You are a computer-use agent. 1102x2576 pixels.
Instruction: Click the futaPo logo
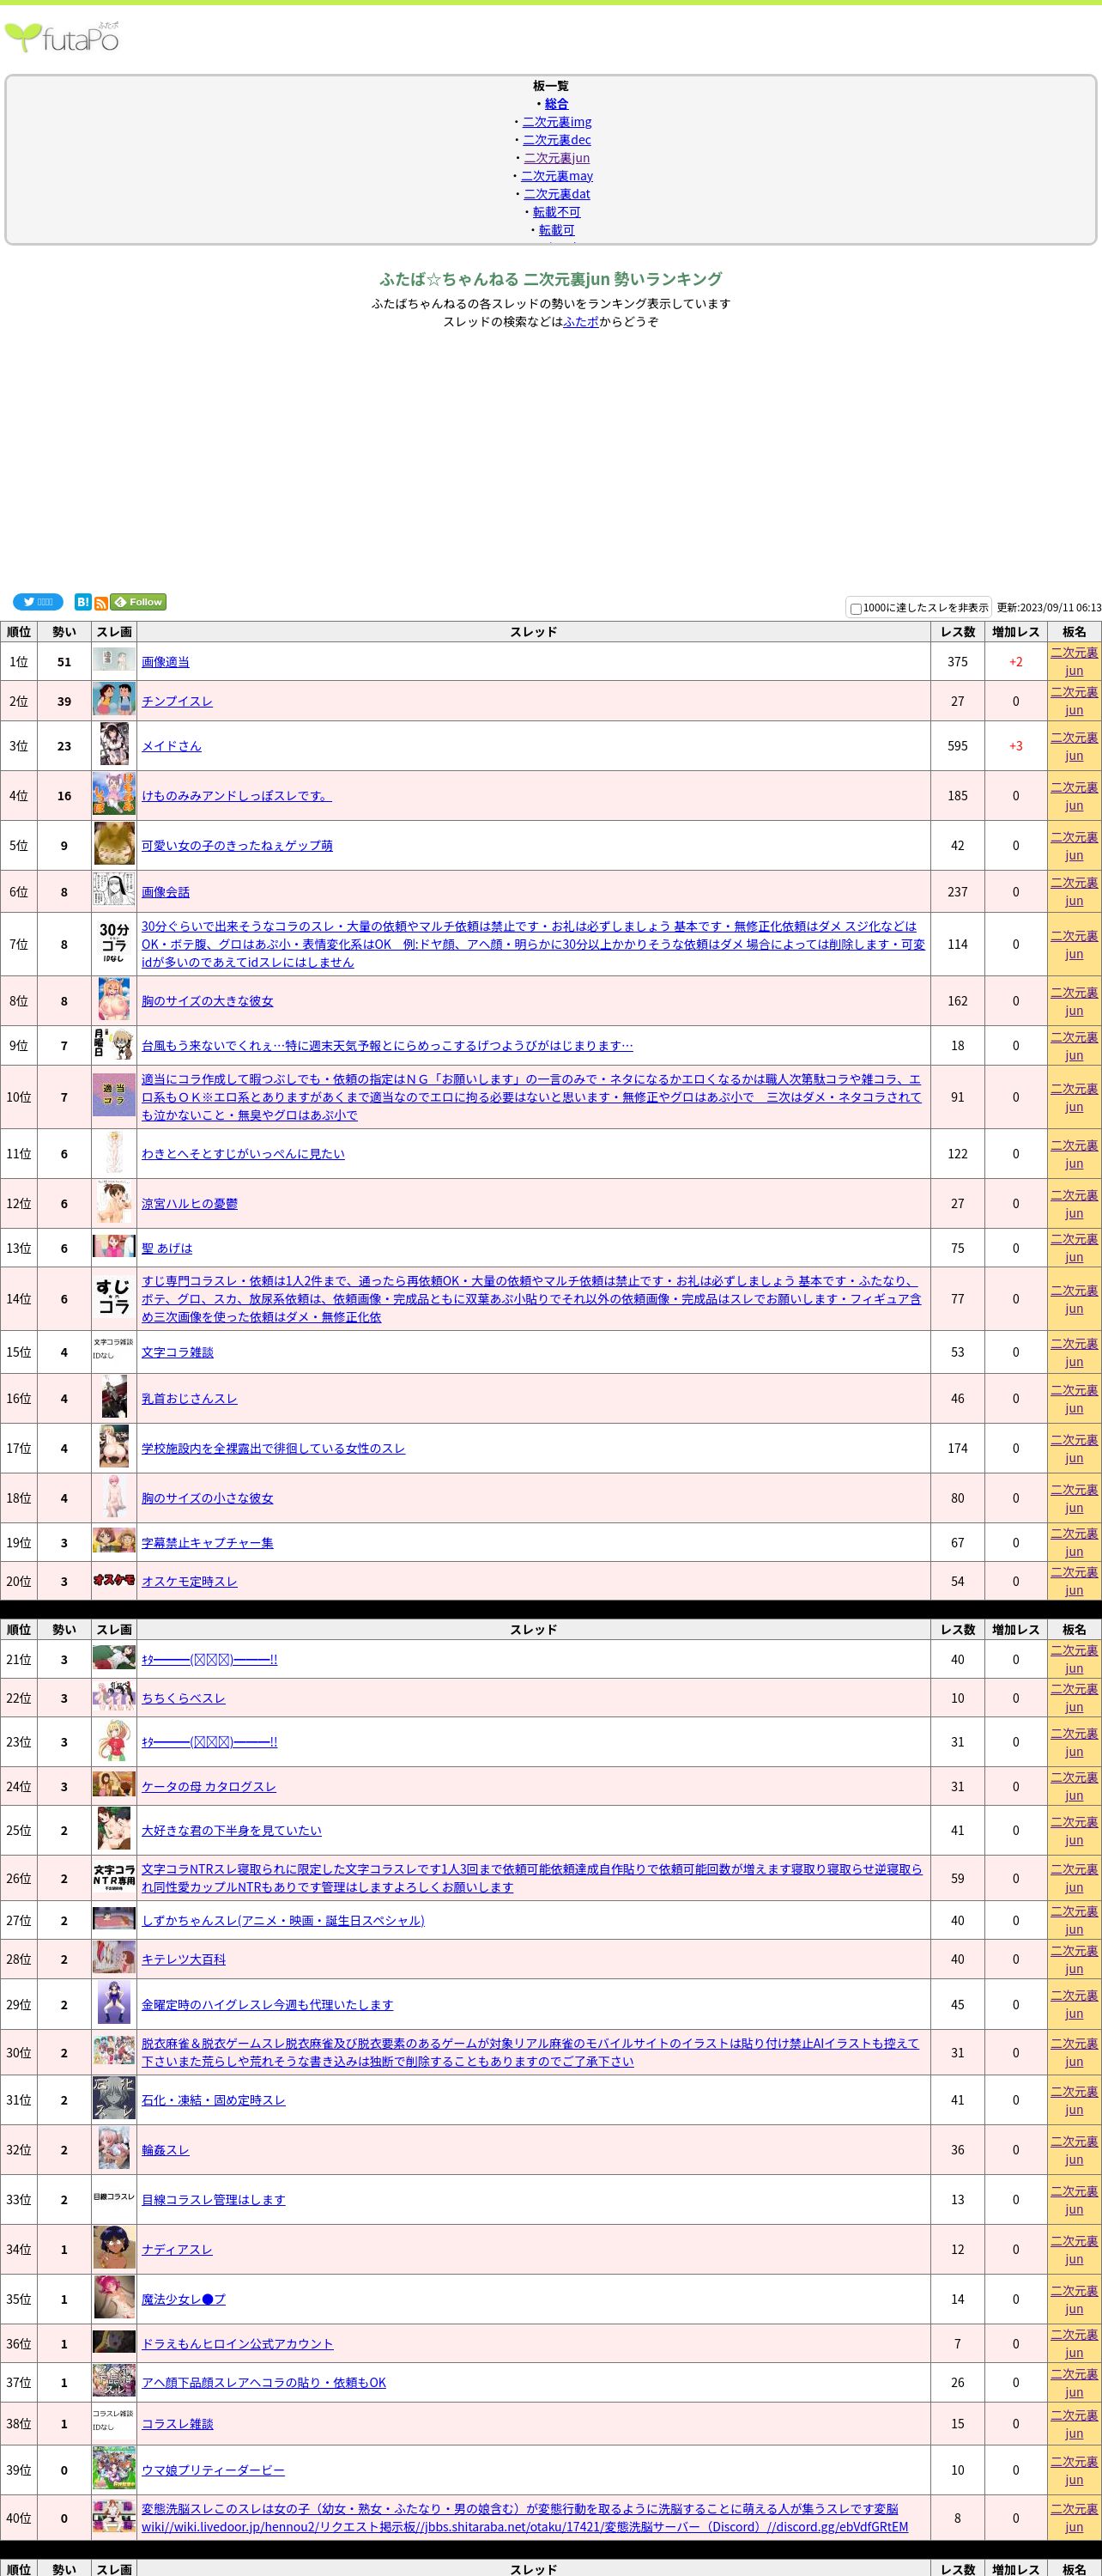click(62, 37)
